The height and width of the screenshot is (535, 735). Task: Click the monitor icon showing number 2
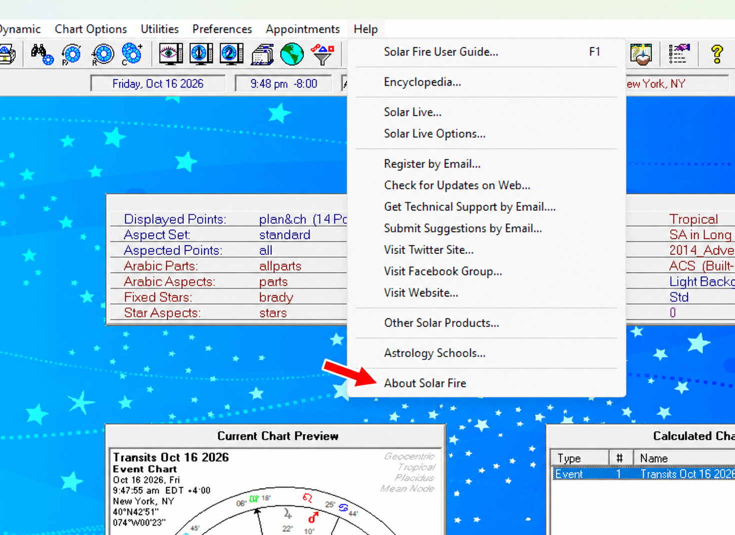click(x=231, y=54)
